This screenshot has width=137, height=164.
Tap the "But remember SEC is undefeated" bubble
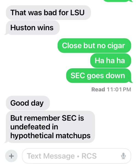coord(50,127)
